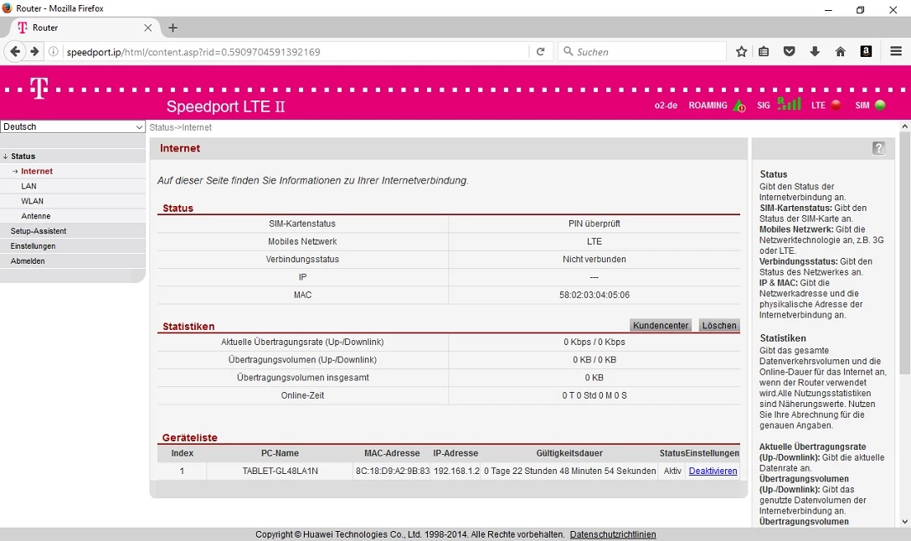Image resolution: width=911 pixels, height=541 pixels.
Task: Open the Firefox hamburger menu
Action: [896, 52]
